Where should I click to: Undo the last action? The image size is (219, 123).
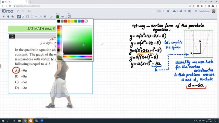[x=18, y=11]
